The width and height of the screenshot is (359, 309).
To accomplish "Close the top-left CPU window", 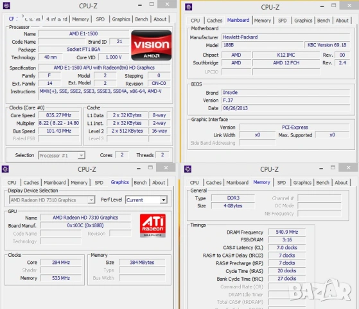I will [168, 4].
